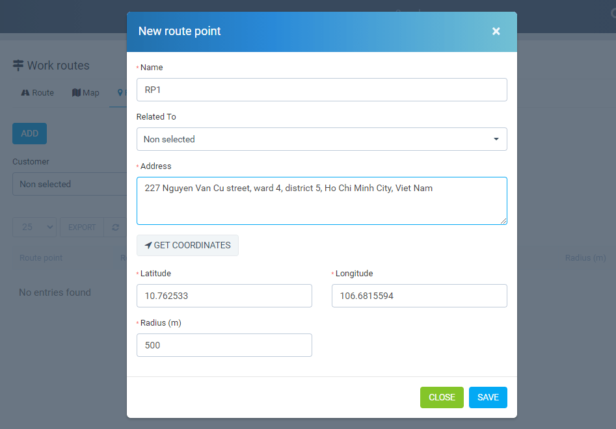Click the Route tab road icon
The image size is (616, 429).
25,93
